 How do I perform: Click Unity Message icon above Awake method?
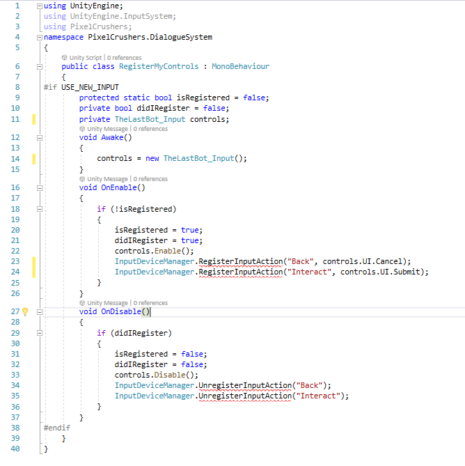click(82, 129)
